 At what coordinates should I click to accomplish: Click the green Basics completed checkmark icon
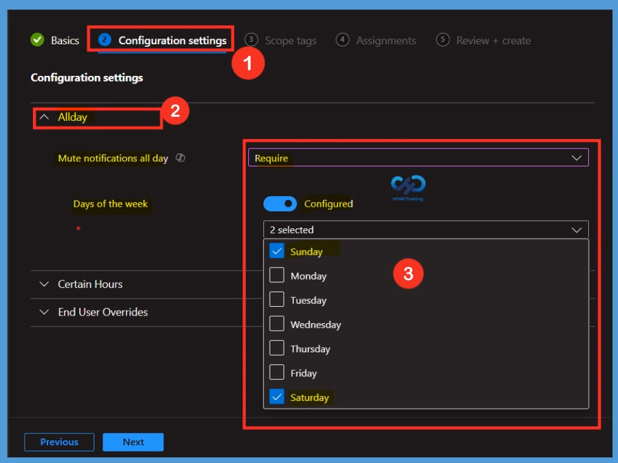point(37,40)
